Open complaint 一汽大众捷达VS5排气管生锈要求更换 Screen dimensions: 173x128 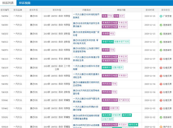[x=86, y=100]
